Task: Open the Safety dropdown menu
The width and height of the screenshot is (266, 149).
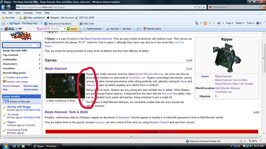Action: click(240, 23)
